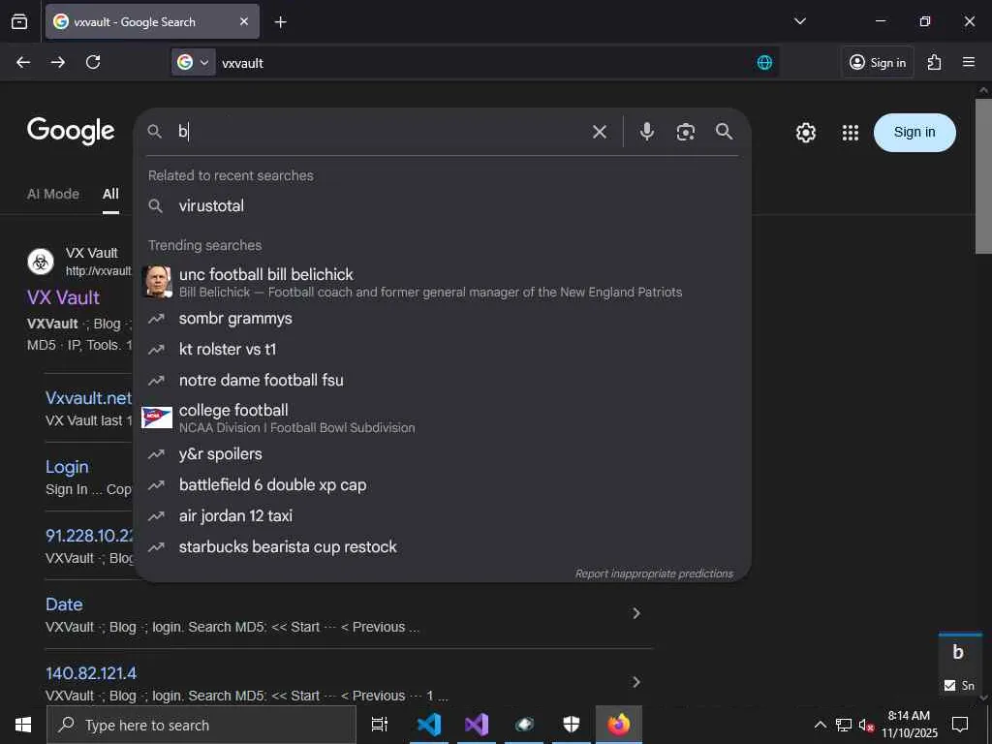Click the translate globe icon in the address bar

[764, 62]
